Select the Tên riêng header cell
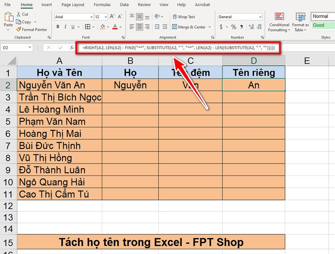Image resolution: width=335 pixels, height=254 pixels. pyautogui.click(x=254, y=72)
